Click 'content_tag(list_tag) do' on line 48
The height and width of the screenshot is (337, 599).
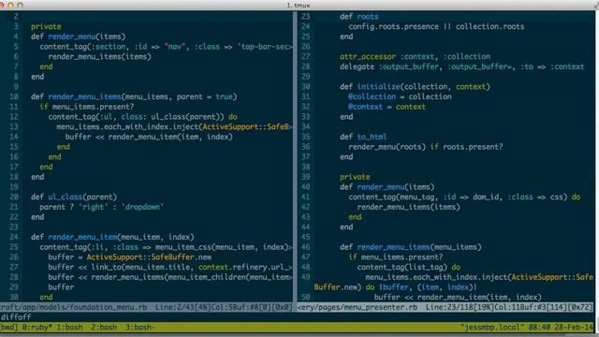coord(409,267)
